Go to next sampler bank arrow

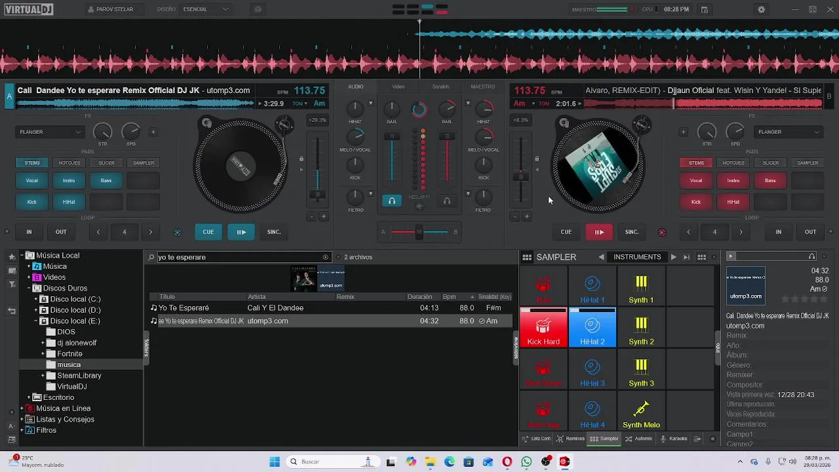click(x=673, y=257)
